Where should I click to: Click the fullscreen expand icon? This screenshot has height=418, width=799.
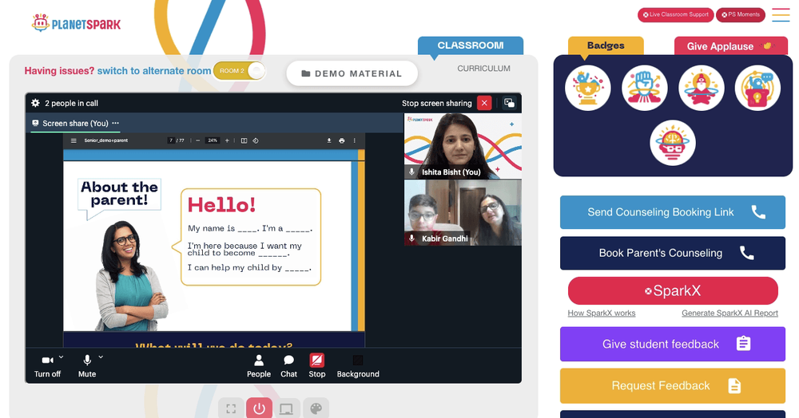[232, 408]
